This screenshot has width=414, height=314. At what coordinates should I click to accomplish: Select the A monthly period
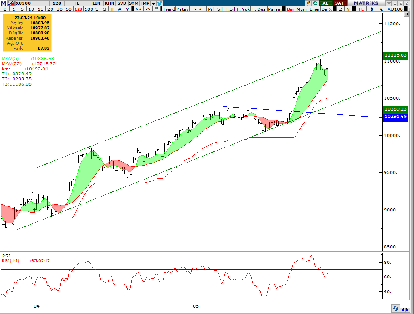[x=120, y=9]
